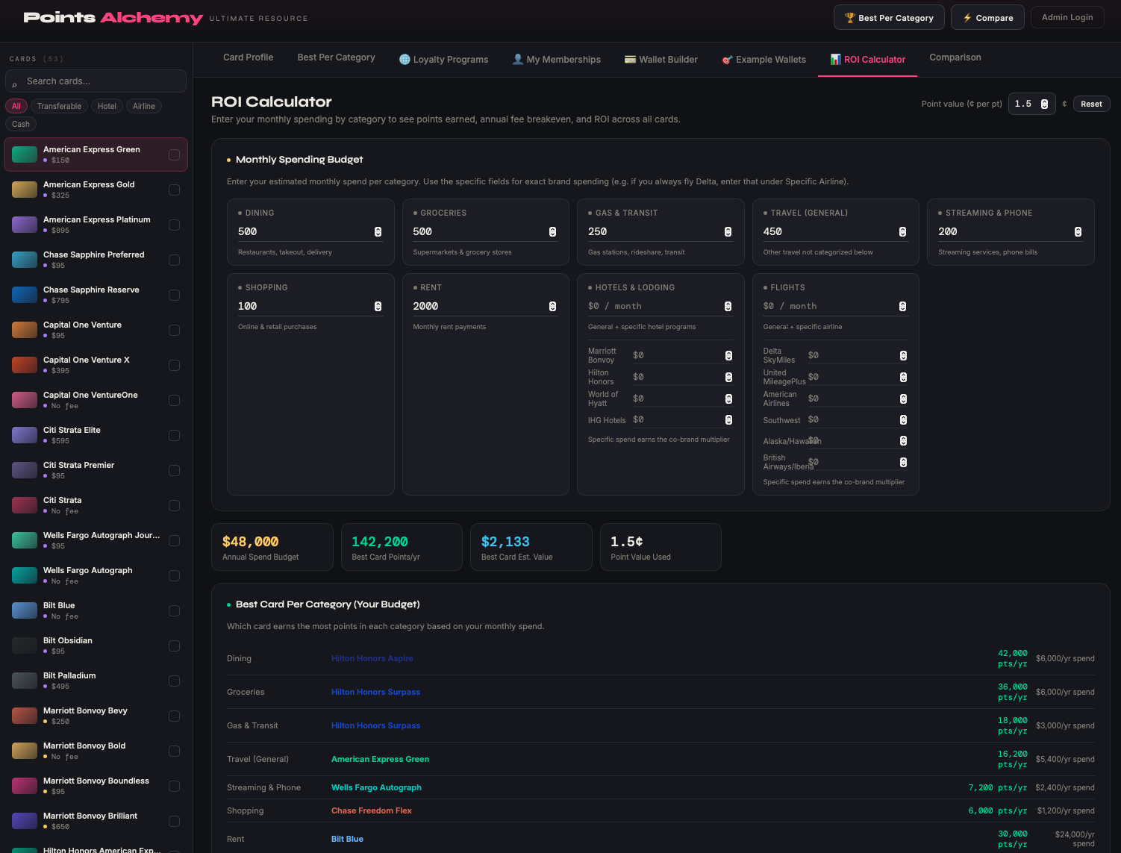
Task: Filter cards by Airline
Action: click(144, 106)
